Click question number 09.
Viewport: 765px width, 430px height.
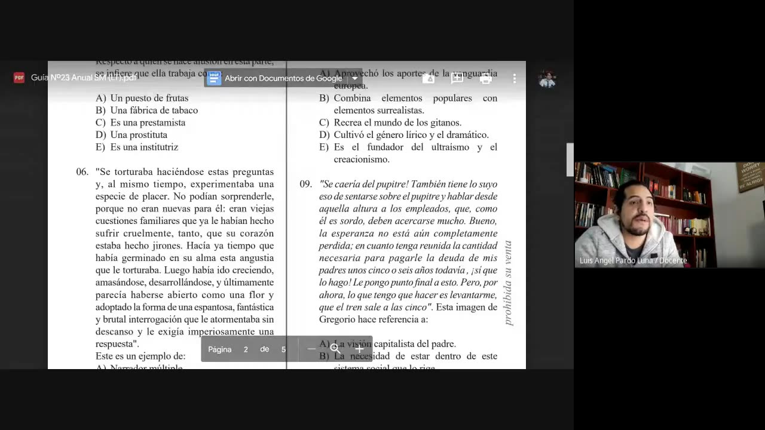point(306,184)
